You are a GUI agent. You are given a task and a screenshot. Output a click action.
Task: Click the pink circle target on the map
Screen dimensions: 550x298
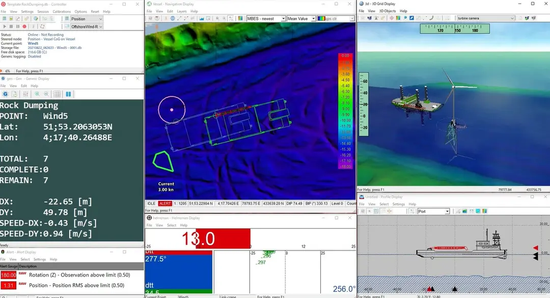[x=172, y=110]
